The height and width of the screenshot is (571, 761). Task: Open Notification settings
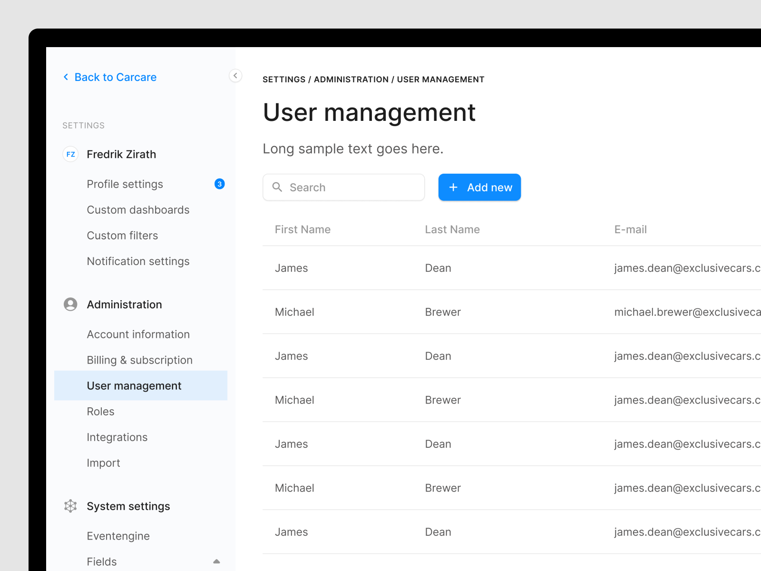coord(138,261)
